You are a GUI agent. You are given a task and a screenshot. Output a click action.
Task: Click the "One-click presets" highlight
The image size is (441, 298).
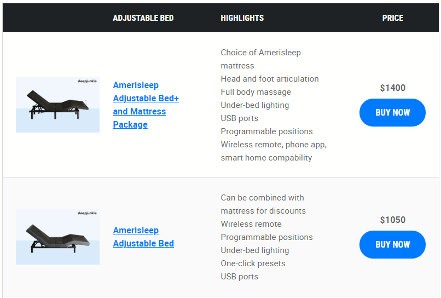(x=253, y=263)
